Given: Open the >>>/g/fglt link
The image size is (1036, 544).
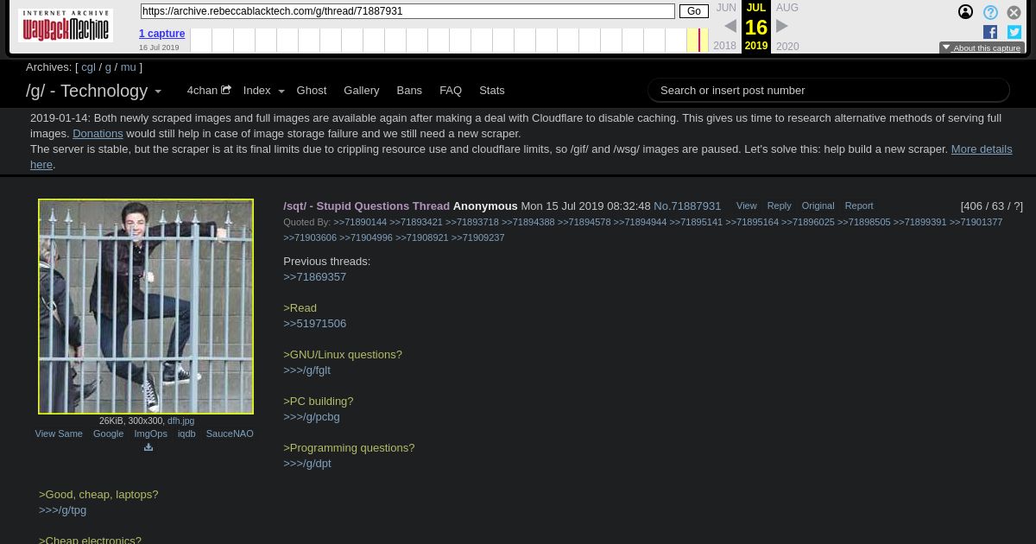Looking at the screenshot, I should click(306, 370).
